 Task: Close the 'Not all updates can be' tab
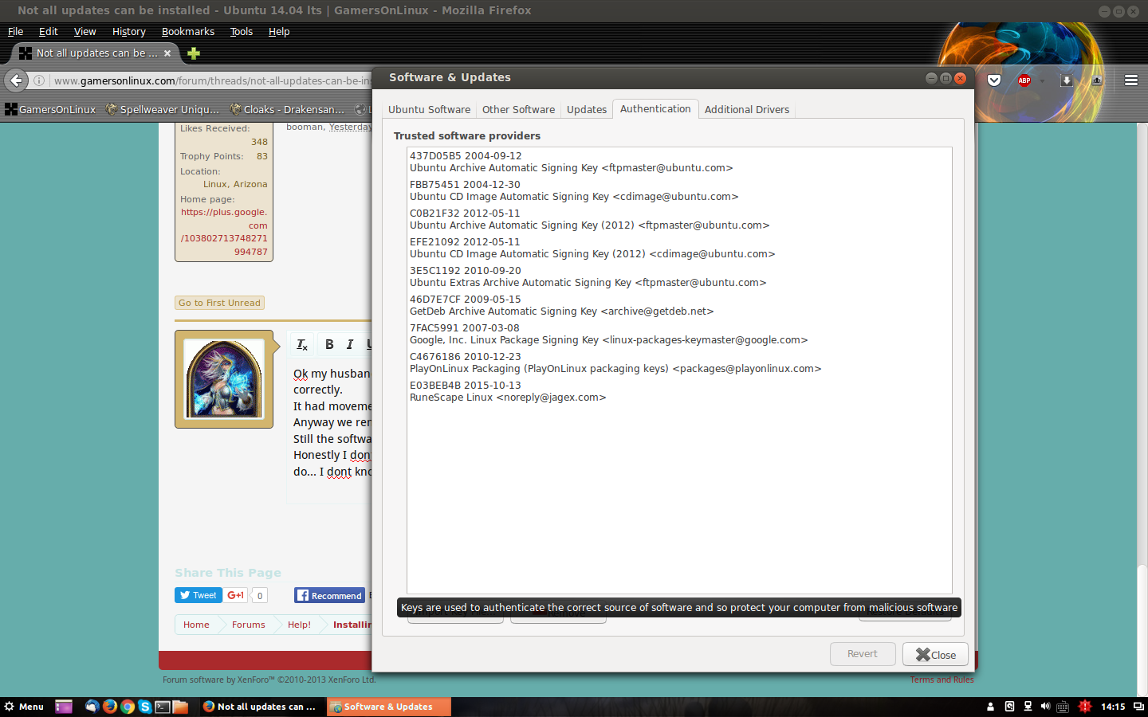tap(167, 53)
